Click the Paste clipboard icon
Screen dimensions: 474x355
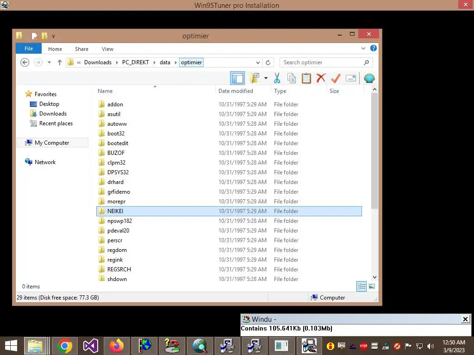tap(306, 78)
